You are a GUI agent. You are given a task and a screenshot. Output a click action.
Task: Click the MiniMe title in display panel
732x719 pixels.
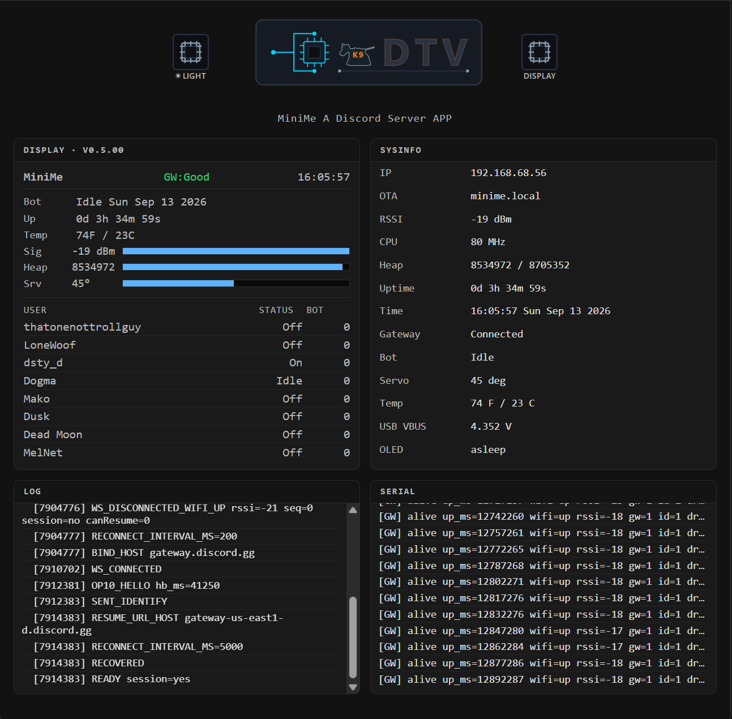(x=43, y=177)
